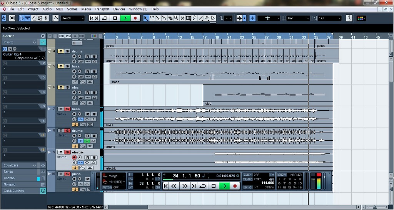This screenshot has height=210, width=394.
Task: Expand the Equalizers inspector section
Action: point(23,165)
